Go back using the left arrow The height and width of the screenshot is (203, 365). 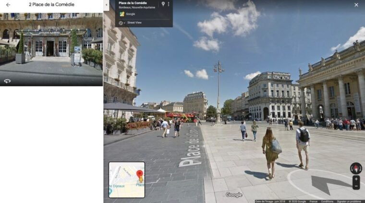coord(8,5)
